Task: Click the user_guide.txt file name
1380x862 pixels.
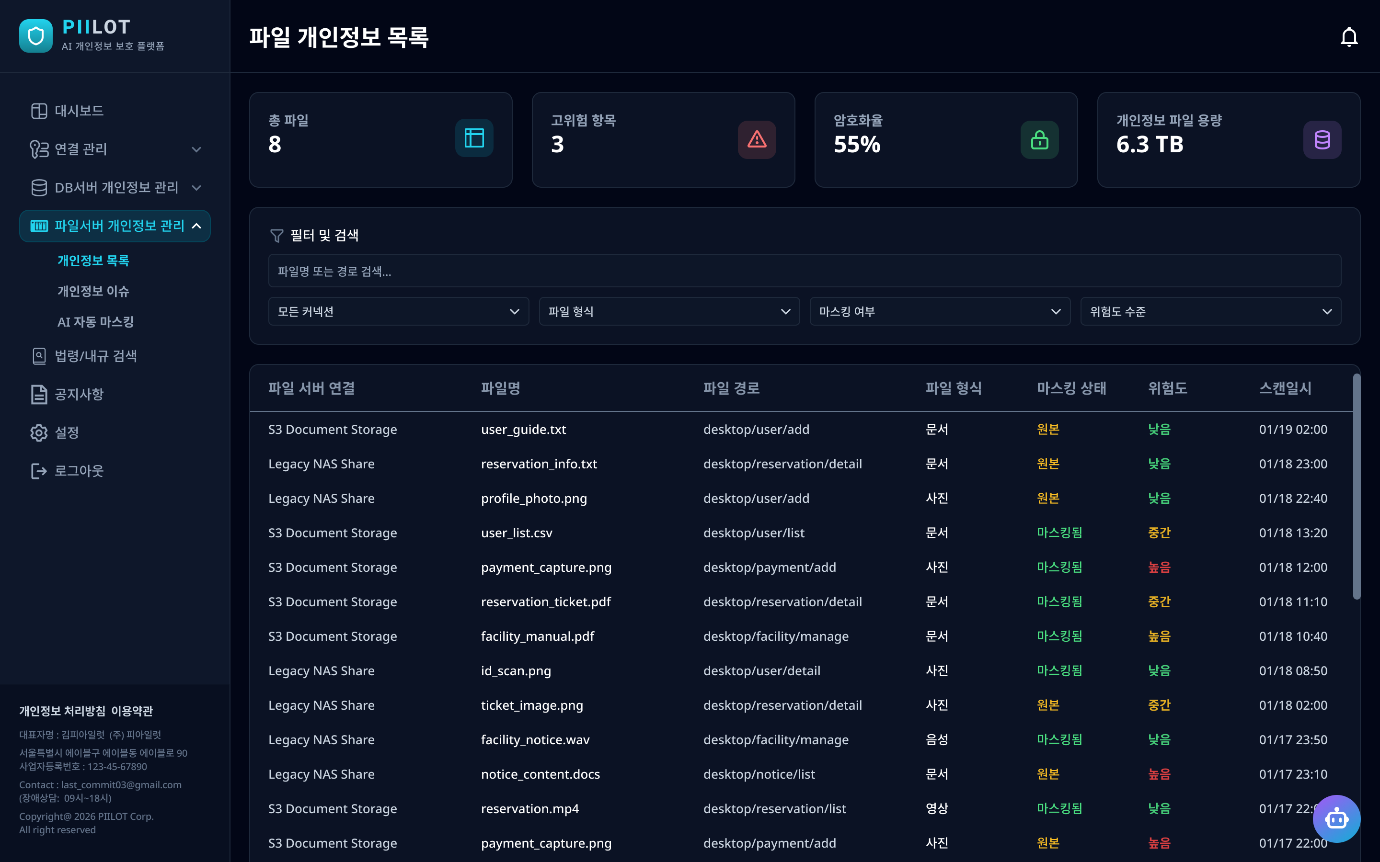Action: point(523,429)
